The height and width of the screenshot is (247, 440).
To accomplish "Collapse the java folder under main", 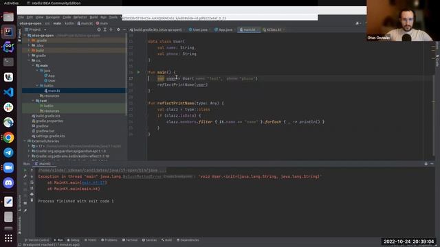I will [37, 71].
